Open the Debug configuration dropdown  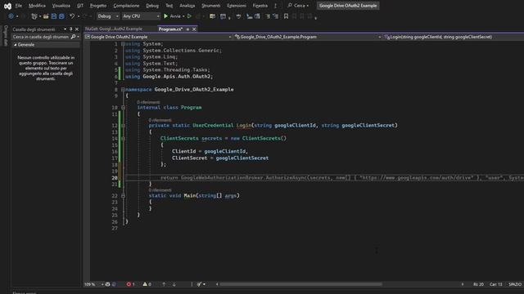(107, 16)
